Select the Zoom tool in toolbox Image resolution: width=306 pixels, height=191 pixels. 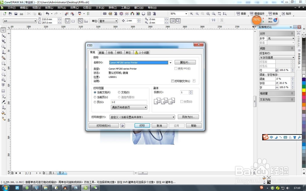(3, 47)
